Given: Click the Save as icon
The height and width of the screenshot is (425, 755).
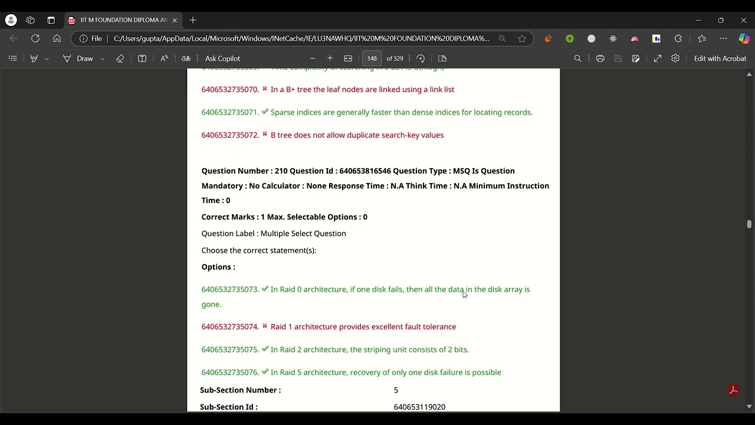Looking at the screenshot, I should (635, 58).
